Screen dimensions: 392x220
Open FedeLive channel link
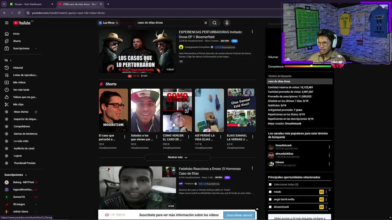(189, 184)
